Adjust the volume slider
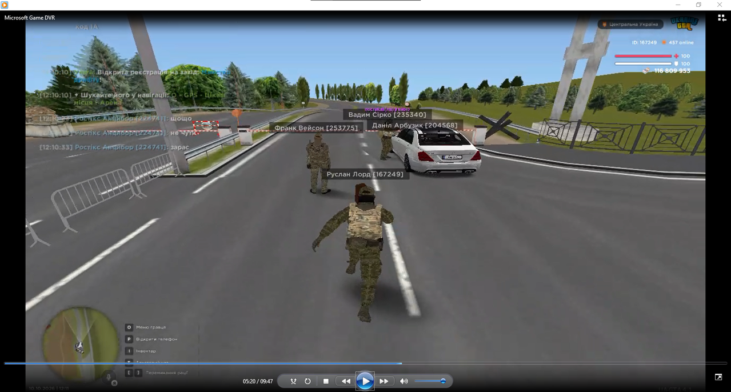Image resolution: width=731 pixels, height=392 pixels. (x=430, y=381)
